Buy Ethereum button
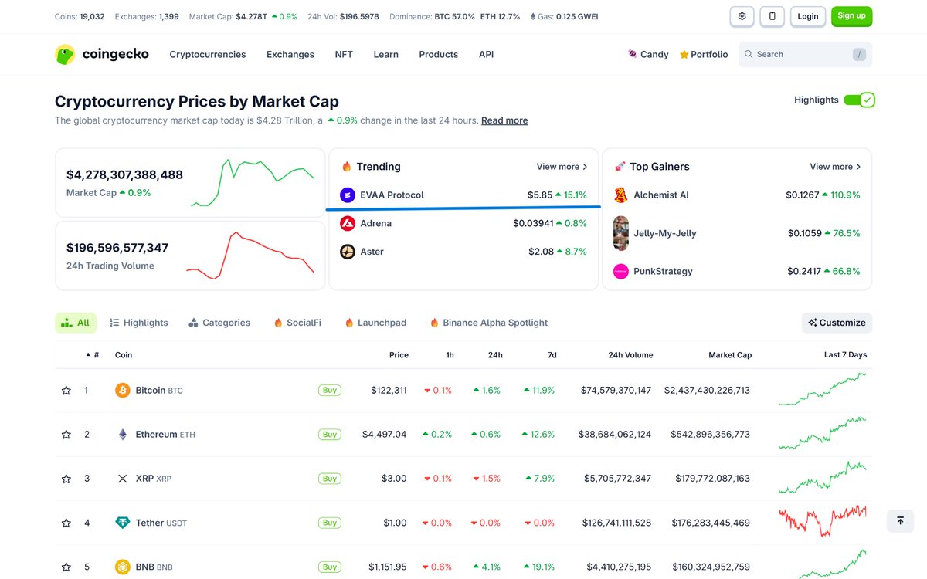 [330, 435]
